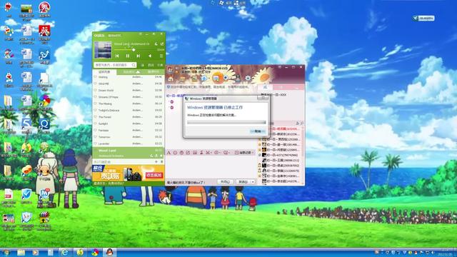Click the album cover thumbnail in music player

103,50
